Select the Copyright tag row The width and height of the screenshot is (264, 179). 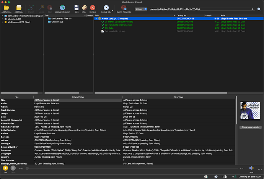[117, 154]
